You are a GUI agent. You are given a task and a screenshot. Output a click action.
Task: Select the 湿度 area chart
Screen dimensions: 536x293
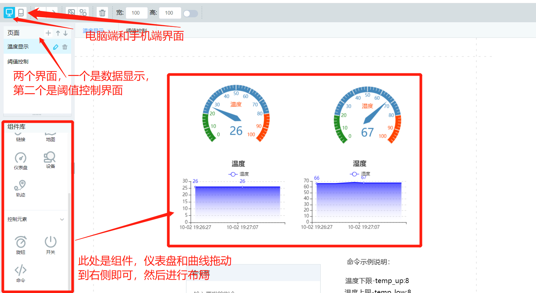354,196
